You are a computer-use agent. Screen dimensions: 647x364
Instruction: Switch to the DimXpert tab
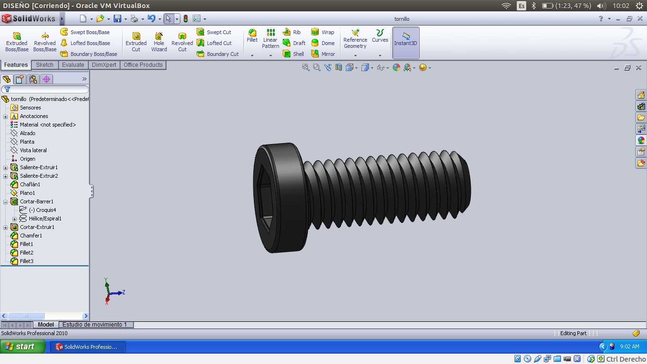tap(104, 65)
